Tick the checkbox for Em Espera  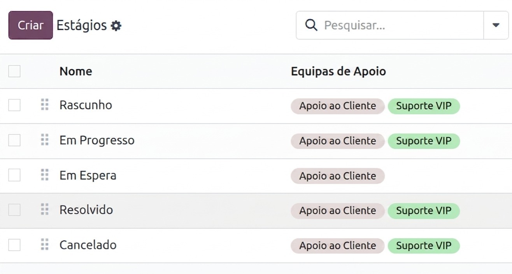pos(14,175)
